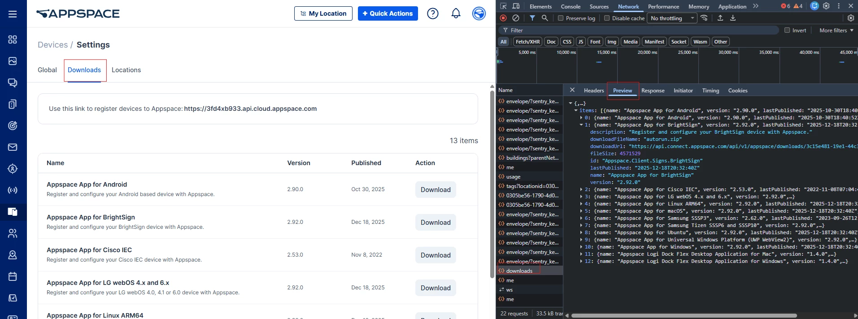
Task: Select the CSS request type filter
Action: (567, 42)
